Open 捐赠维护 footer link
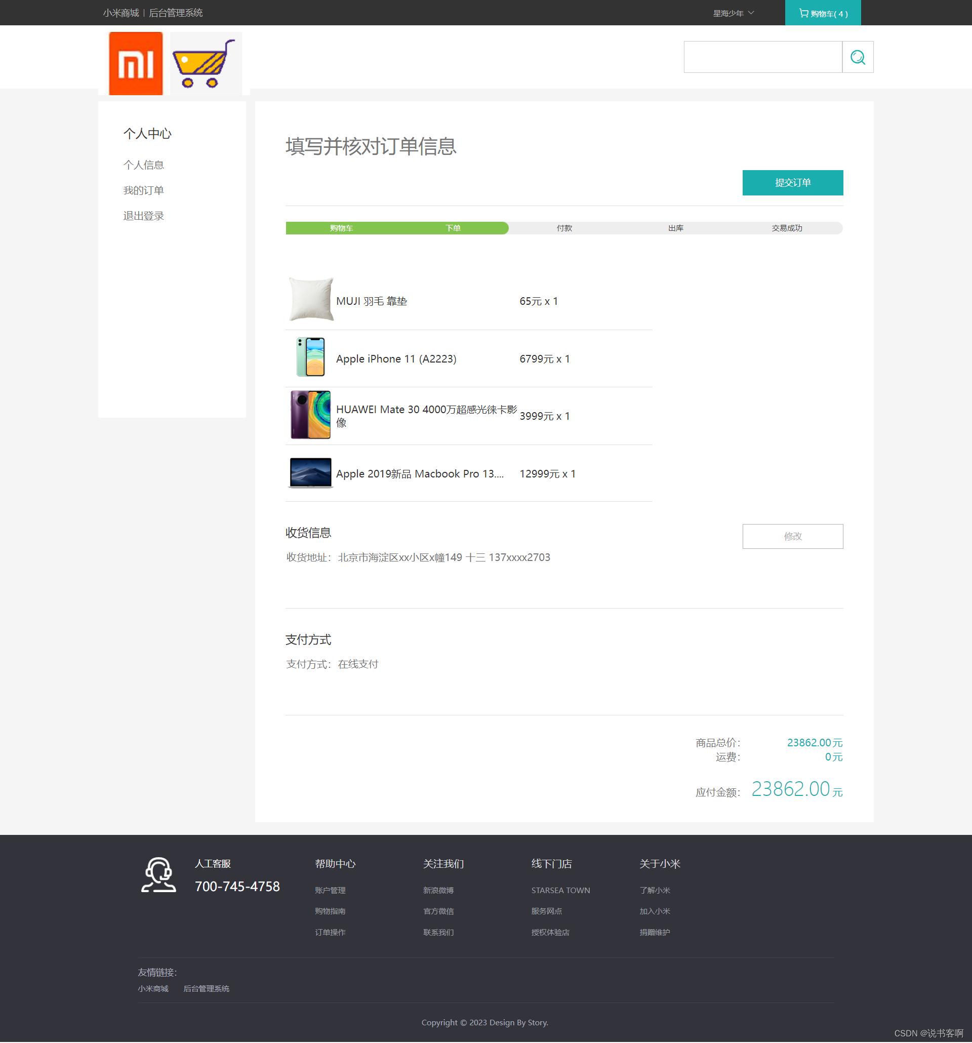Viewport: 972px width, 1043px height. point(655,932)
